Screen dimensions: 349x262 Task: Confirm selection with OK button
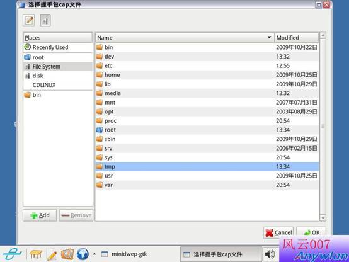(311, 232)
